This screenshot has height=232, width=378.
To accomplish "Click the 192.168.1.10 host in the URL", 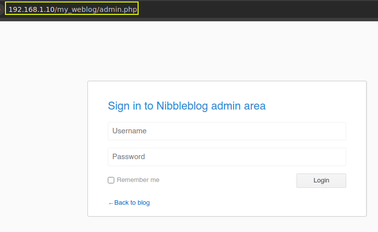I will 31,9.
